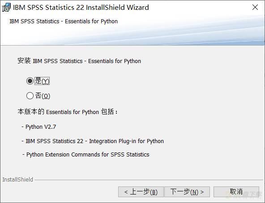The width and height of the screenshot is (265, 203).
Task: Close the InstallShield Wizard window
Action: [x=255, y=7]
